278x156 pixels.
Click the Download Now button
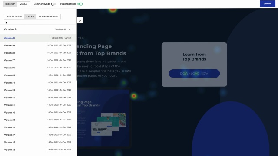coord(194,73)
